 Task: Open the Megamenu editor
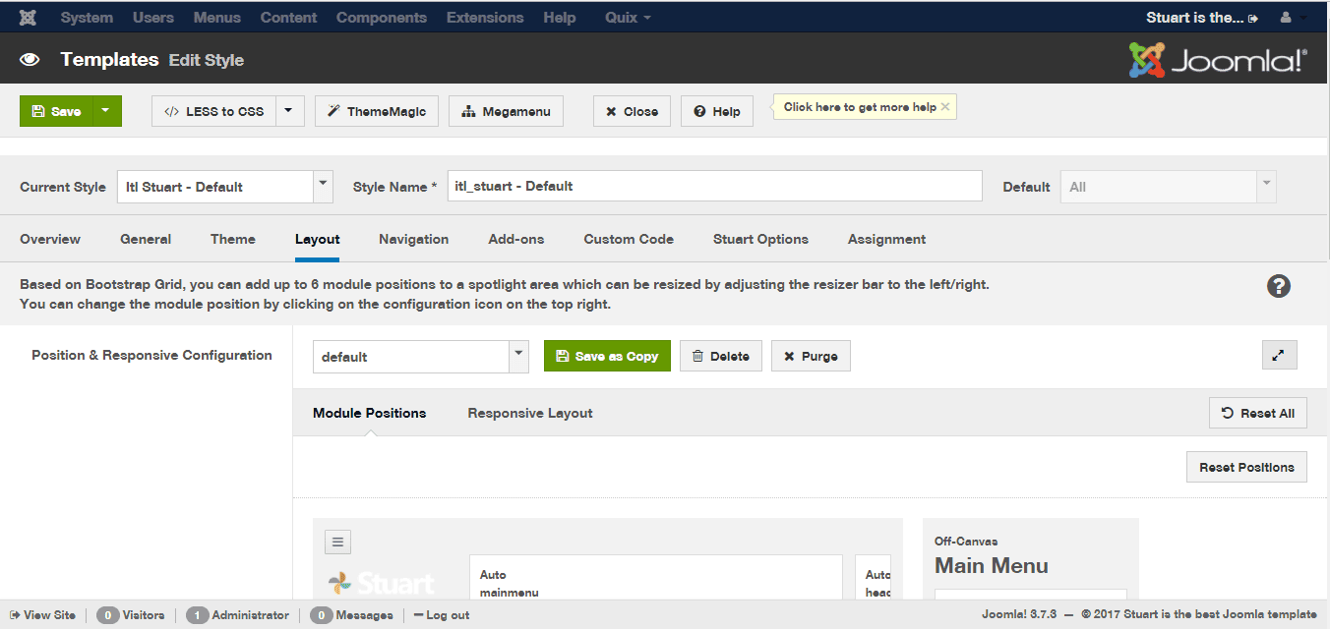tap(506, 111)
